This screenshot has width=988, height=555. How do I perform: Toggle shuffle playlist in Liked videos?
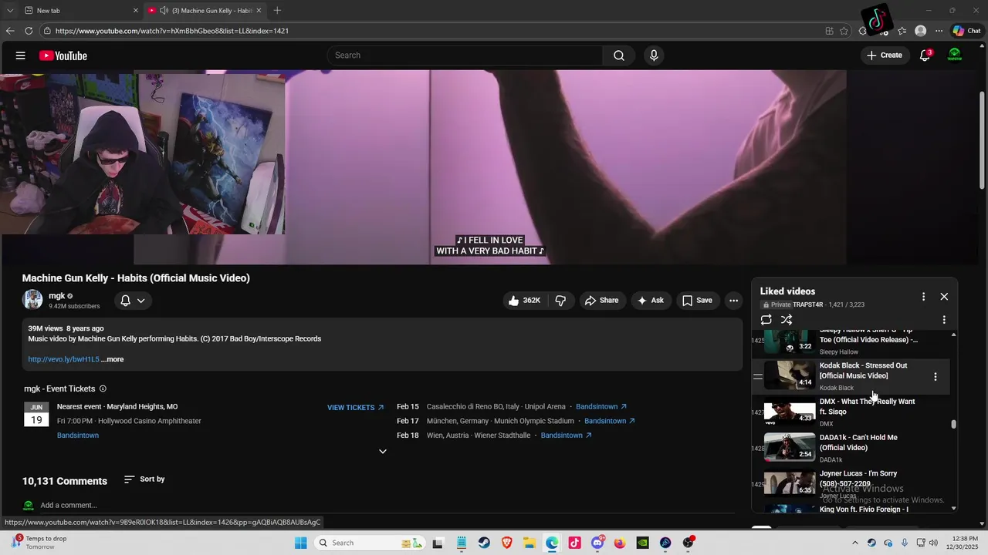tap(787, 320)
